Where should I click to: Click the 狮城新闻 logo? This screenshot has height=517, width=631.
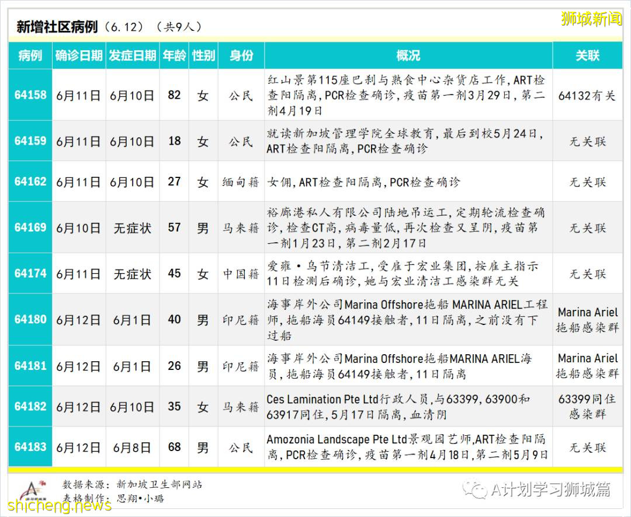pyautogui.click(x=591, y=18)
